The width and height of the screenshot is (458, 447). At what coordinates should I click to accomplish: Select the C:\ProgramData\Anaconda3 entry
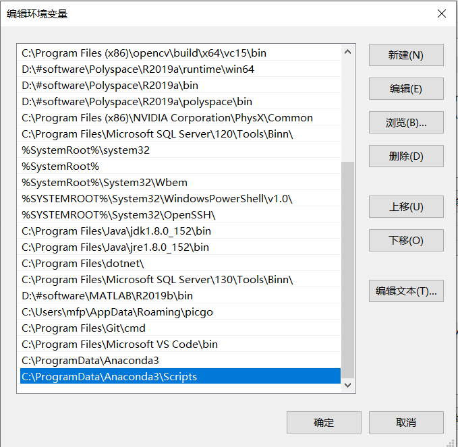(x=180, y=360)
